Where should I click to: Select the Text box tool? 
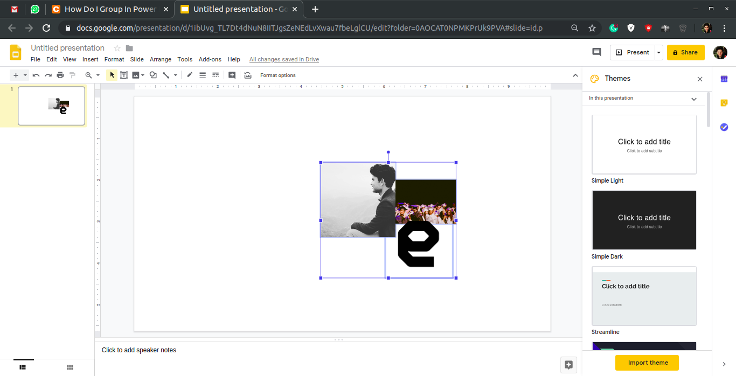(124, 75)
